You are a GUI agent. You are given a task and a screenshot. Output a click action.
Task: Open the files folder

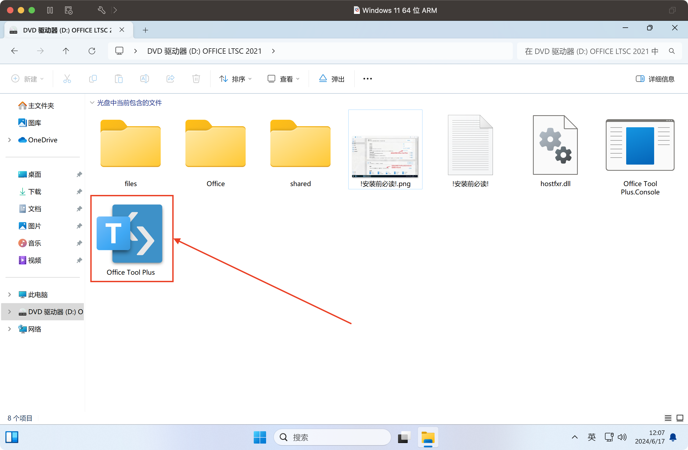tap(131, 144)
